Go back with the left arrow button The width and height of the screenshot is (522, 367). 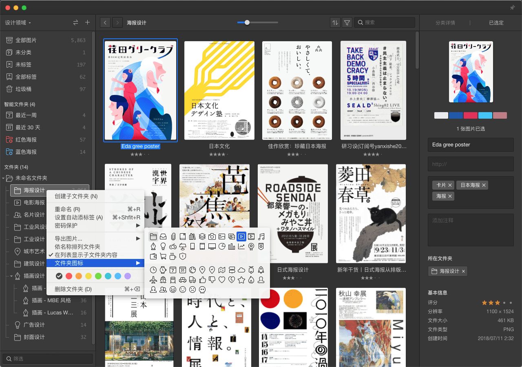[105, 22]
